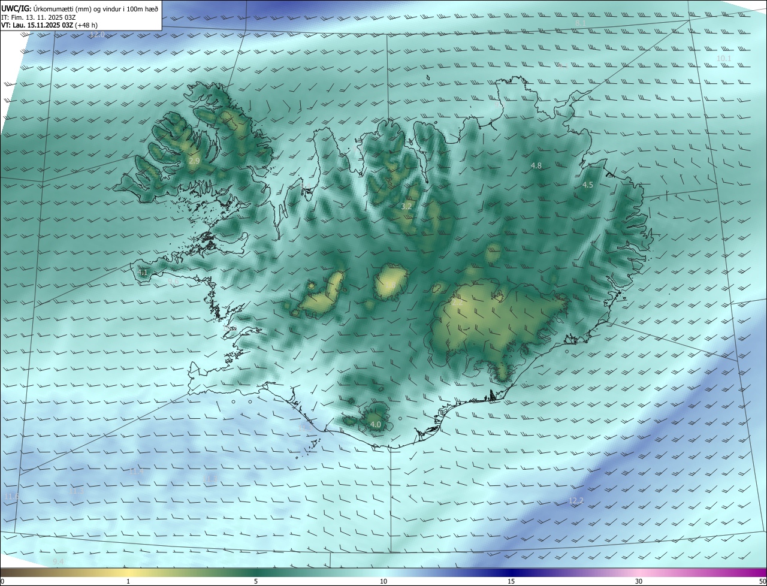767x586 pixels.
Task: Click the 8.1 value at the top
Action: [x=580, y=23]
